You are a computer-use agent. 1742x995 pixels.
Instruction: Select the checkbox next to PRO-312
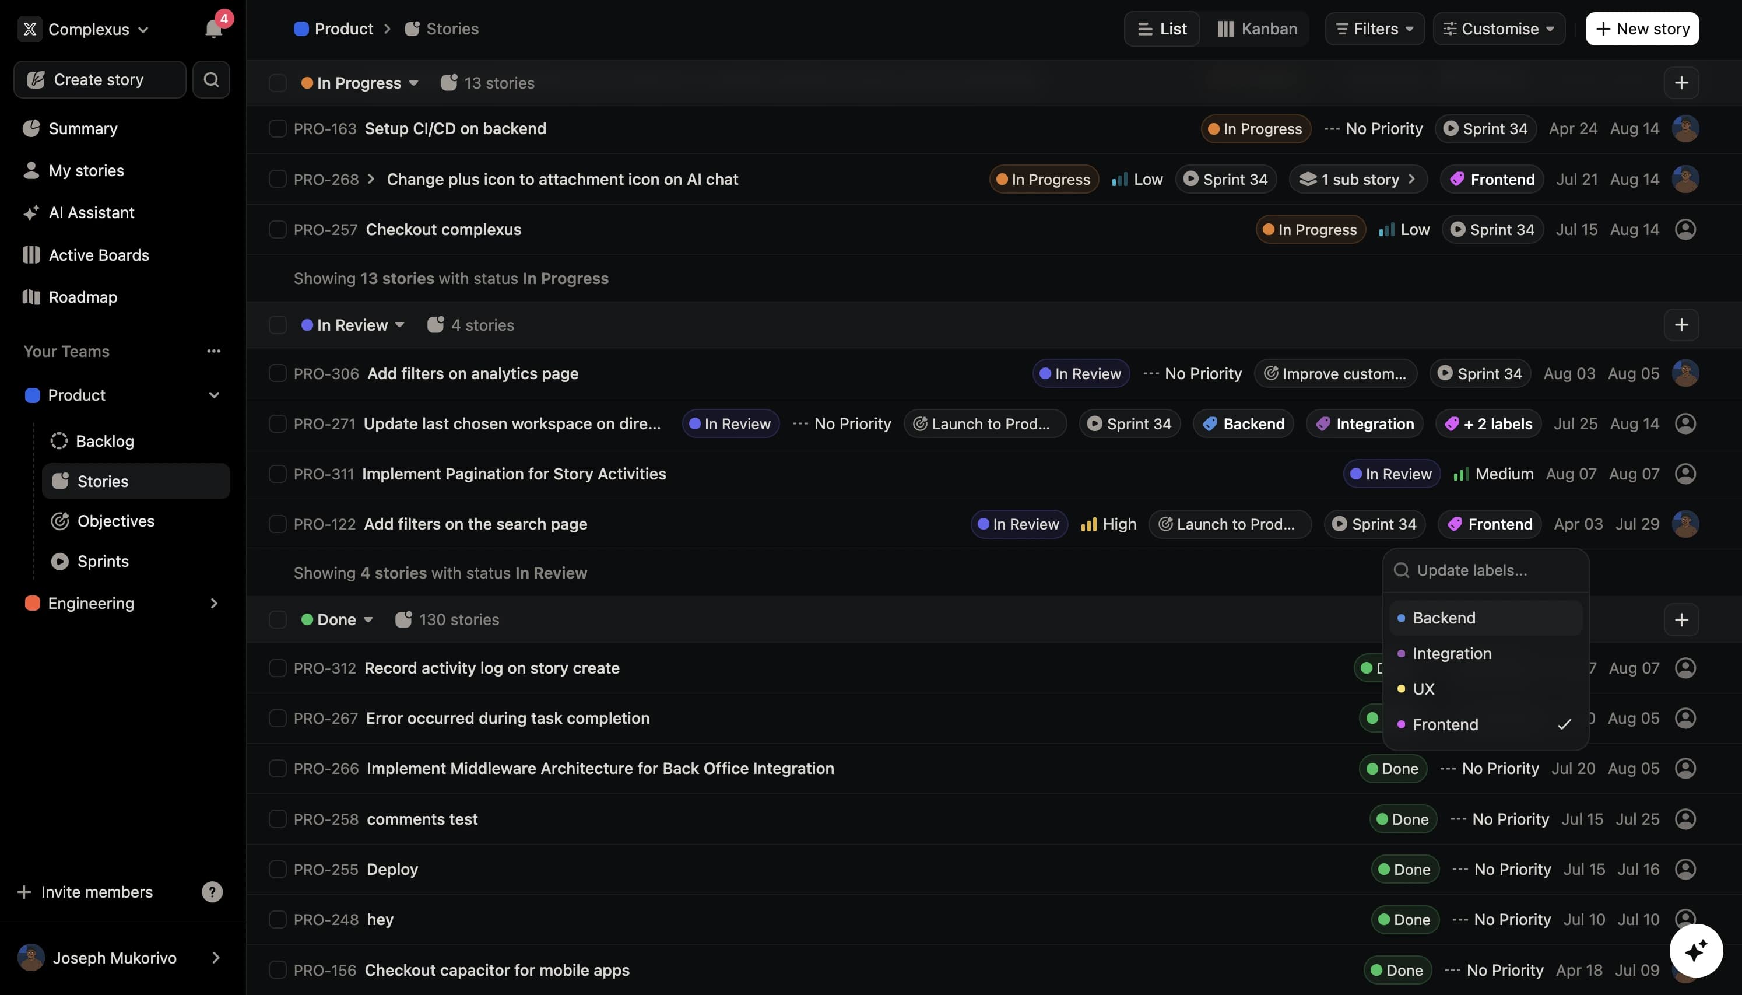point(276,668)
